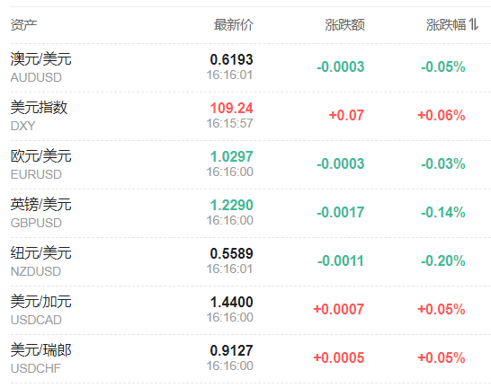Open the 澳元/美元 asset row

click(x=251, y=68)
